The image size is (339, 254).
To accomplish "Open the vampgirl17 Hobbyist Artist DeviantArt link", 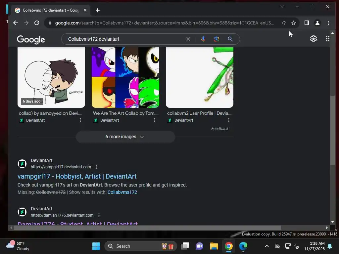I will point(77,177).
